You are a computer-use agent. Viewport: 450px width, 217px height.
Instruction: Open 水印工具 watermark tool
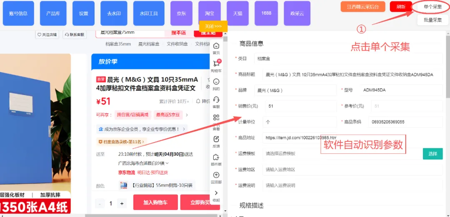click(149, 13)
